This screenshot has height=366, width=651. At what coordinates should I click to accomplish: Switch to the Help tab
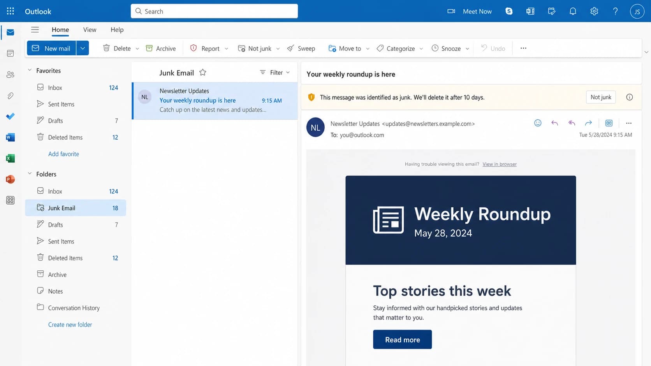117,30
